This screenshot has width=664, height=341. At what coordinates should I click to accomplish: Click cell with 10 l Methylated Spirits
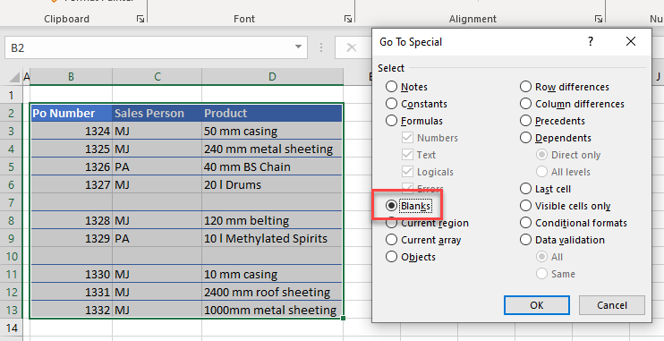coord(272,238)
